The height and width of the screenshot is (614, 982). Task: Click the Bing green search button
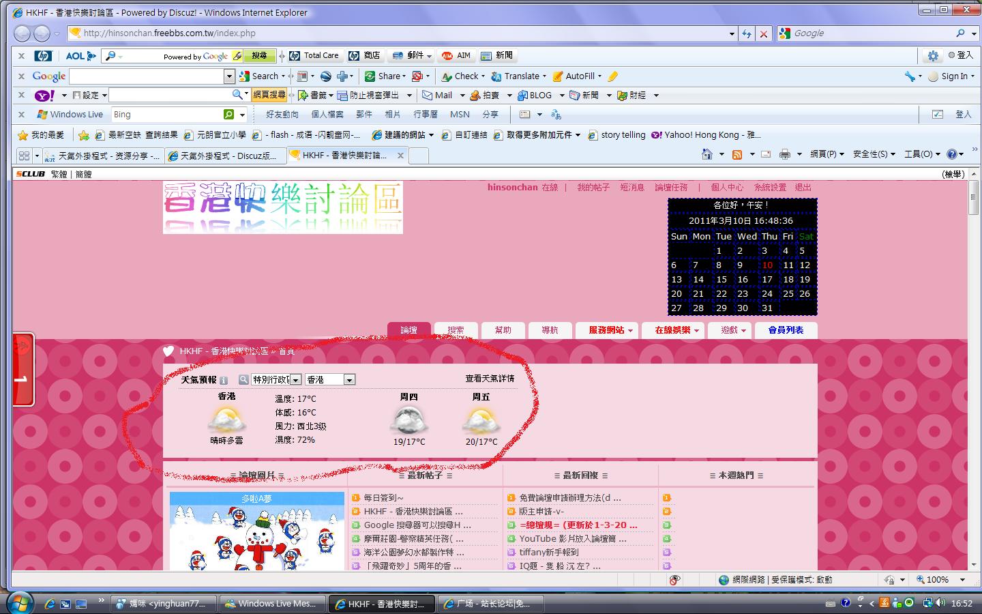229,115
